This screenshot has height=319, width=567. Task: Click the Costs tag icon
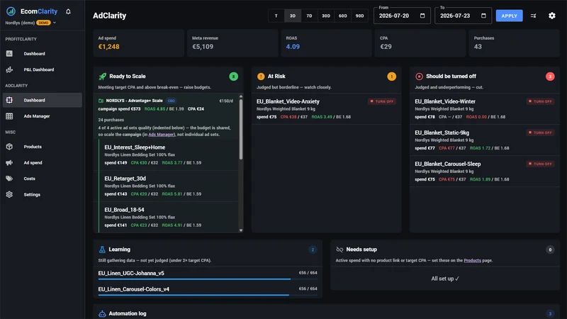(9, 179)
